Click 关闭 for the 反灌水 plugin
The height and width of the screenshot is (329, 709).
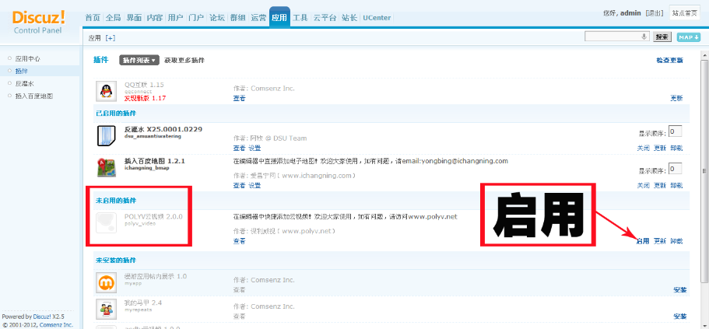pyautogui.click(x=644, y=149)
